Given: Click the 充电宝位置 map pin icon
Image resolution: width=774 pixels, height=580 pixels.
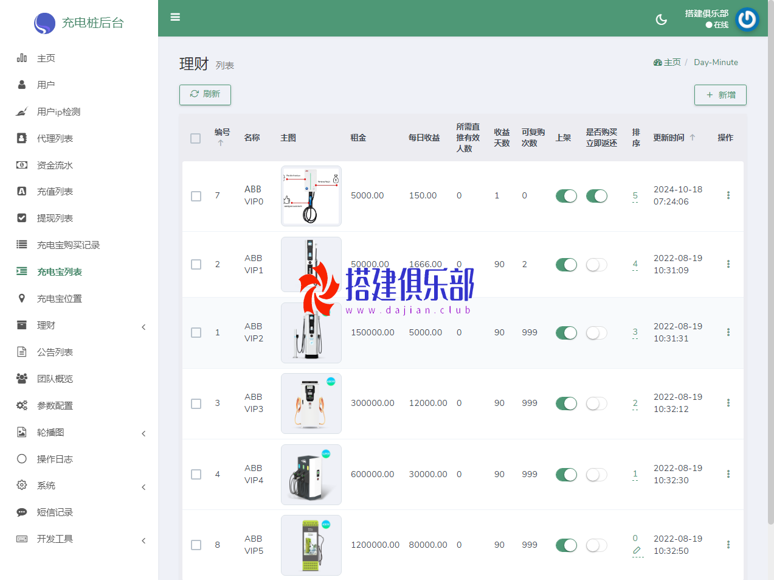Looking at the screenshot, I should (x=22, y=298).
